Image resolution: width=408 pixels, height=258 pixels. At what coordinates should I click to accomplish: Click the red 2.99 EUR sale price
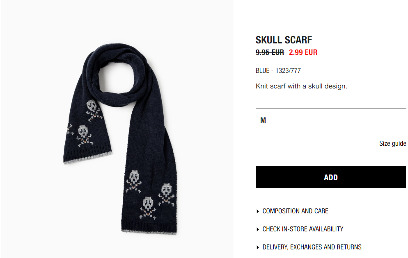click(x=303, y=52)
